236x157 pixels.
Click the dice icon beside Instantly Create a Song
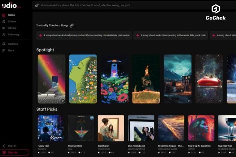click(72, 26)
